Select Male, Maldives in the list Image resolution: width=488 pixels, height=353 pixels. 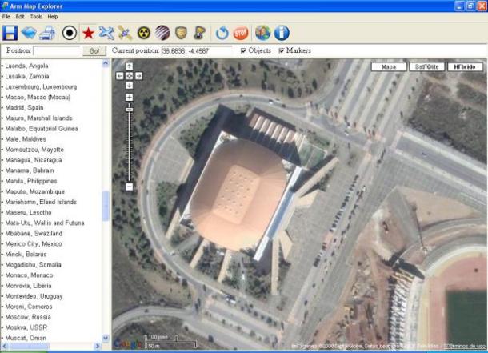tap(26, 139)
